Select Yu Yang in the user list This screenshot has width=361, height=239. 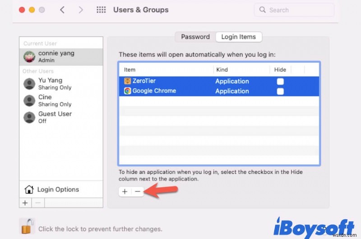click(x=50, y=84)
